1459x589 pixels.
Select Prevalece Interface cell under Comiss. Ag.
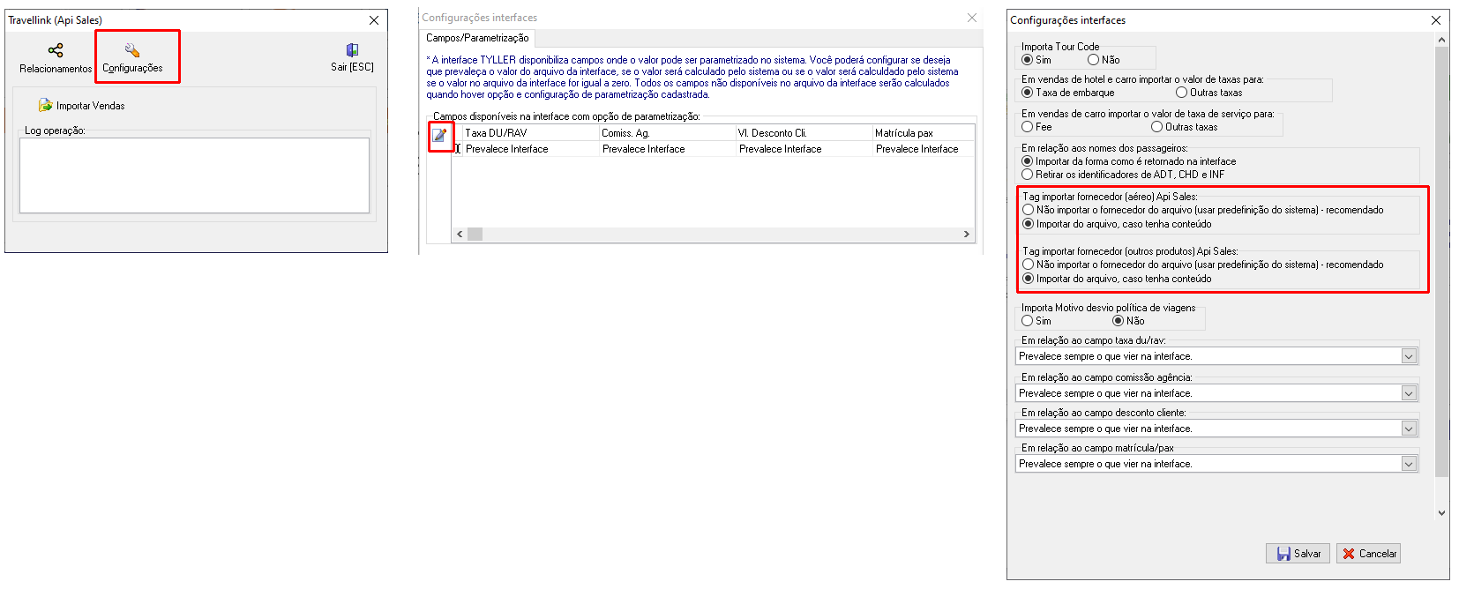pos(667,149)
